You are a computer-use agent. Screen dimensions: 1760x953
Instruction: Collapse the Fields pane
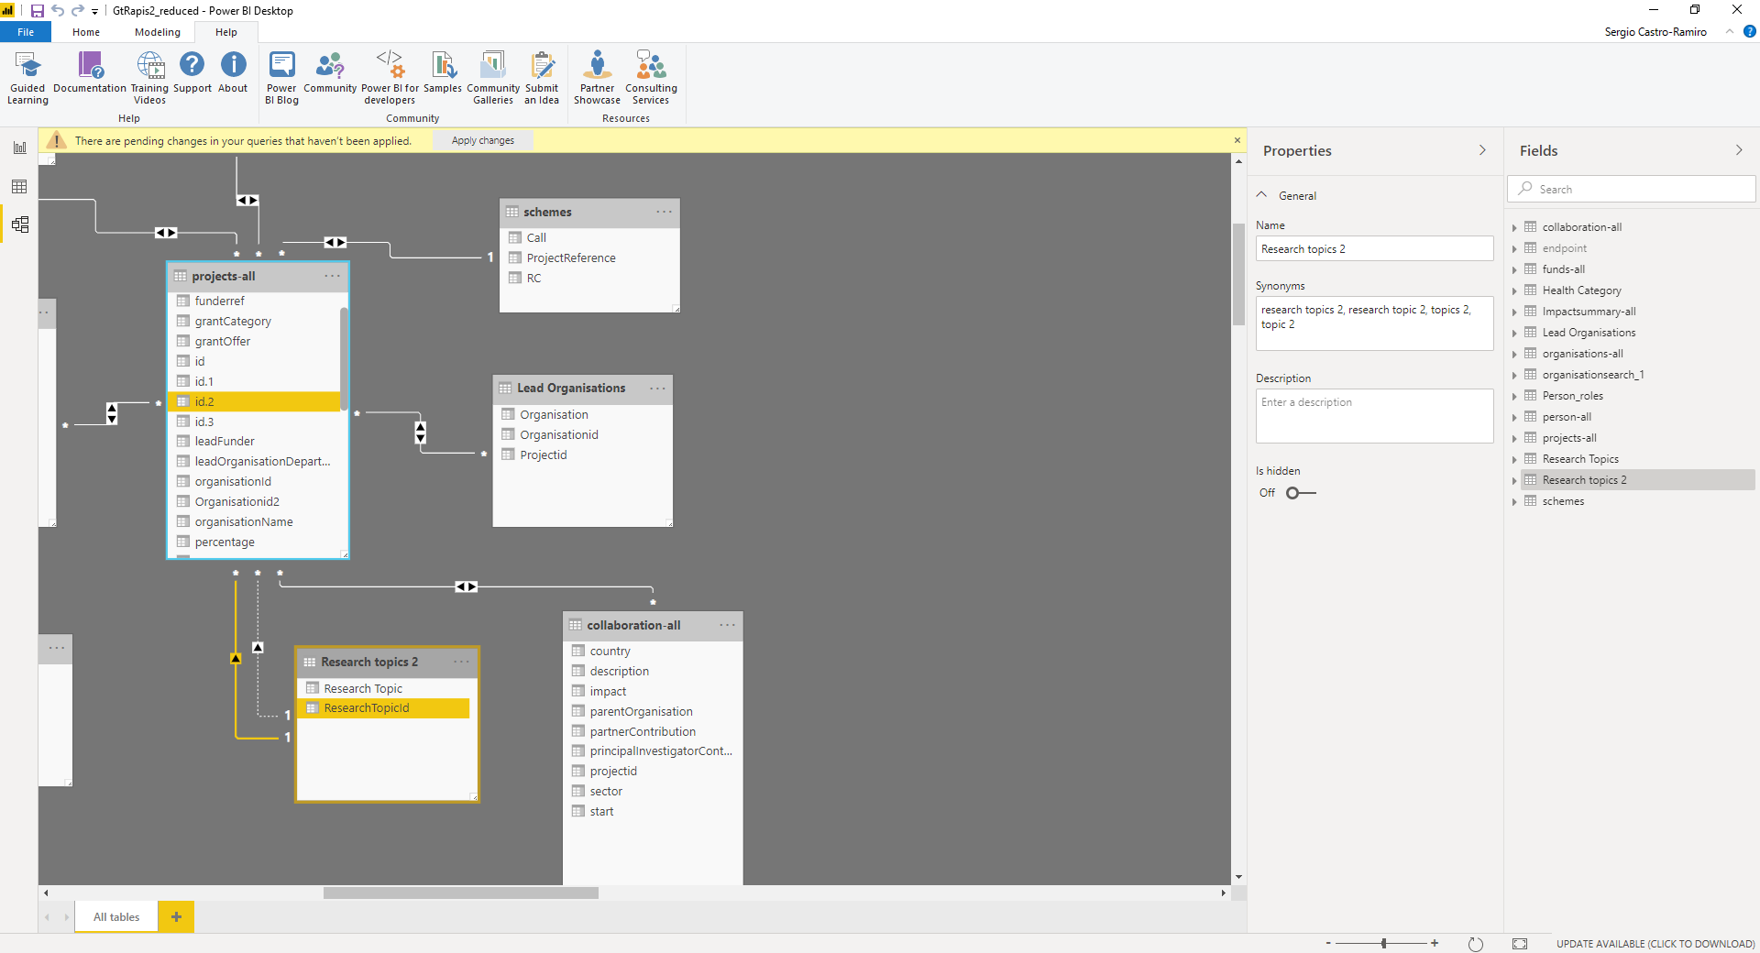click(1739, 150)
